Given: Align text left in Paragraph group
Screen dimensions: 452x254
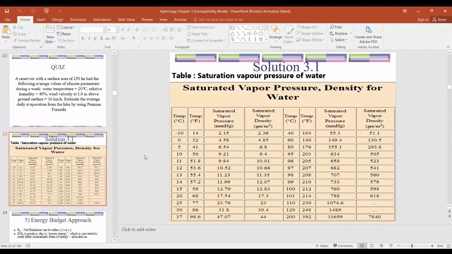Looking at the screenshot, I should (145, 38).
